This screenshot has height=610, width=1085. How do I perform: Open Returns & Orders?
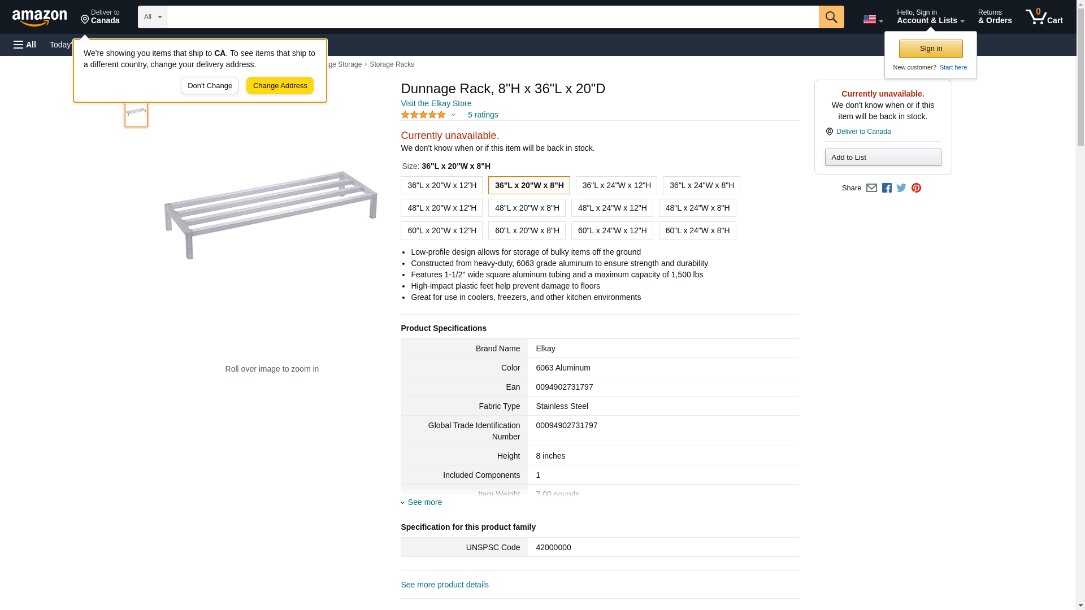[x=995, y=17]
